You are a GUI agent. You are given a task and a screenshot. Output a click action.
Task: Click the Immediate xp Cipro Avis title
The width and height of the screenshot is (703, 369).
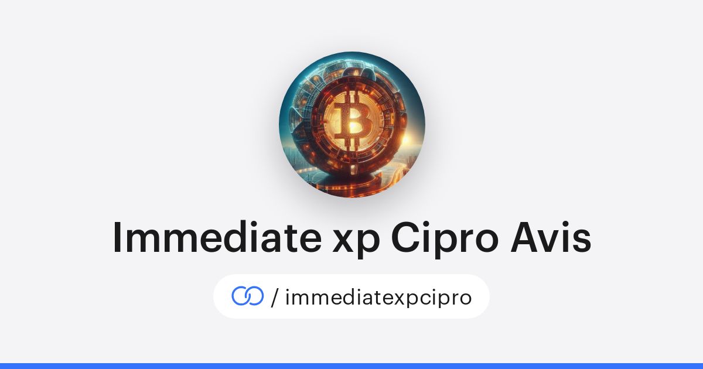[351, 238]
